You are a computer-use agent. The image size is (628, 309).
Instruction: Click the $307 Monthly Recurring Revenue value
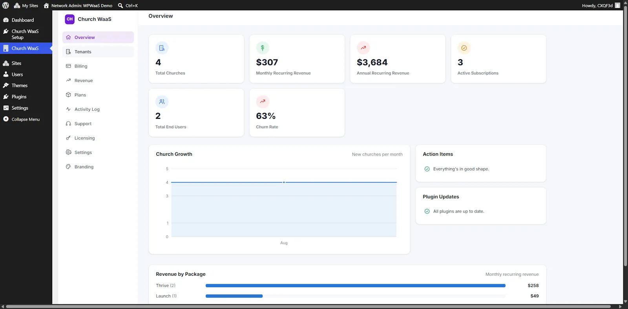tap(267, 62)
